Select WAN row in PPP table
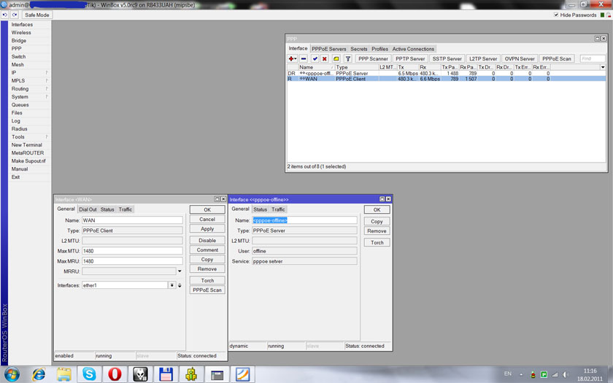The image size is (613, 383). pyautogui.click(x=447, y=79)
